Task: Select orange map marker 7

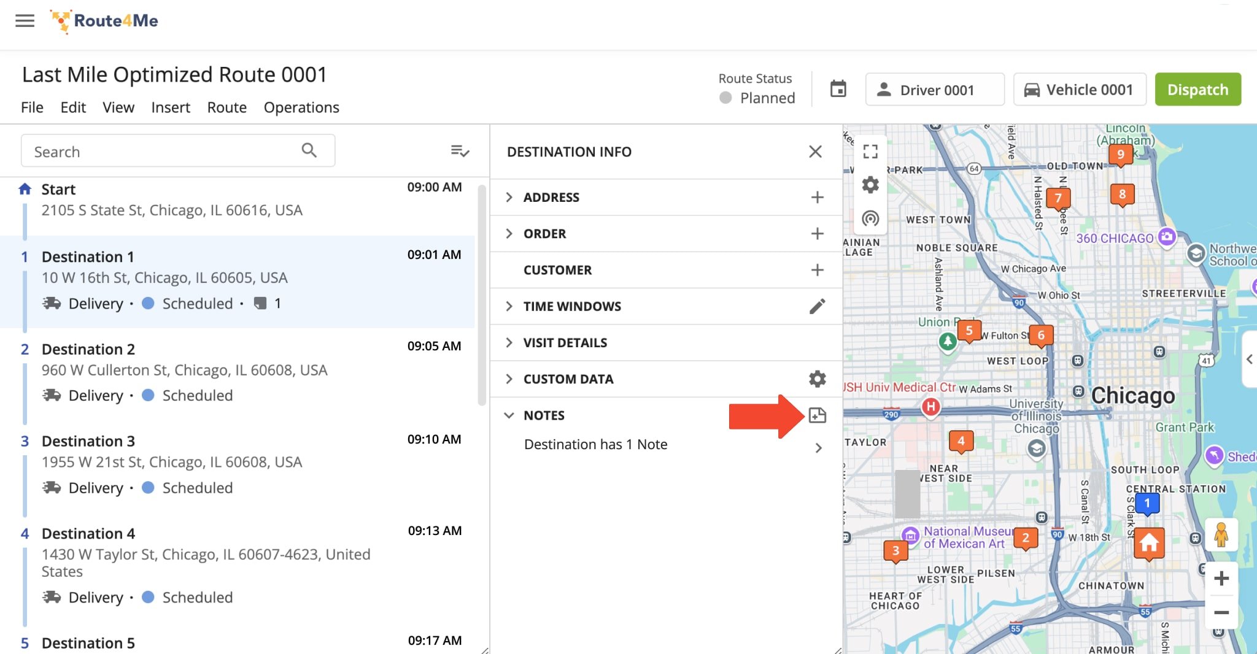Action: tap(1058, 199)
